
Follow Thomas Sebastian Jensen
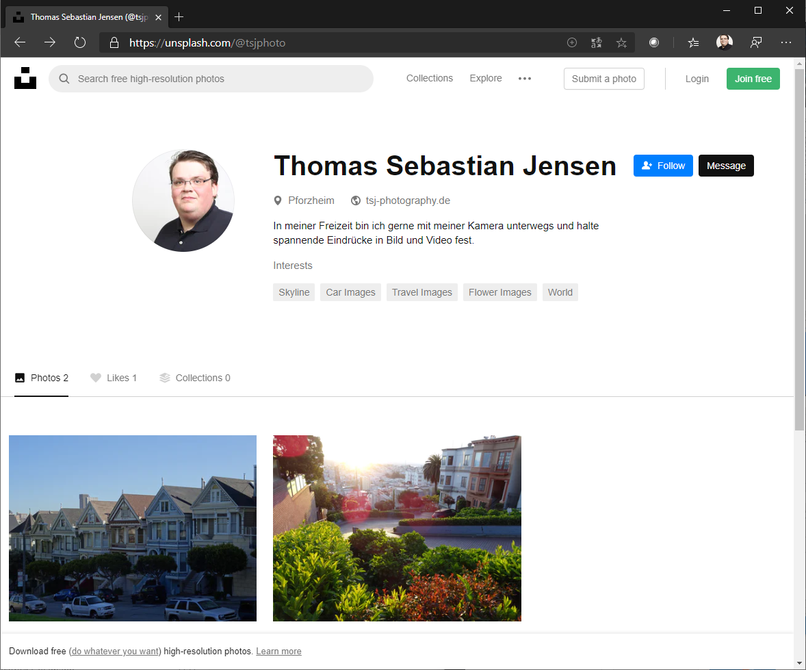(x=663, y=166)
